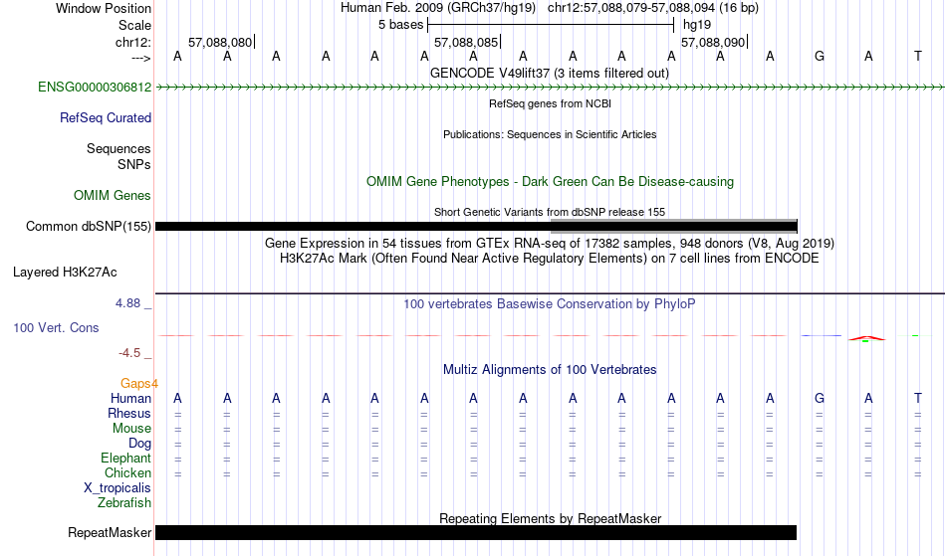Click the GENCODE V49lift37 track title
Image resolution: width=946 pixels, height=556 pixels.
pyautogui.click(x=550, y=74)
